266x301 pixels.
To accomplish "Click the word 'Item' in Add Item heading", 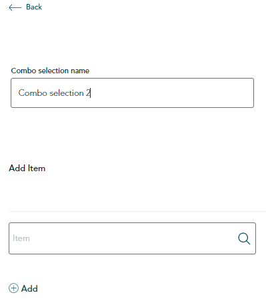I will pyautogui.click(x=37, y=168).
